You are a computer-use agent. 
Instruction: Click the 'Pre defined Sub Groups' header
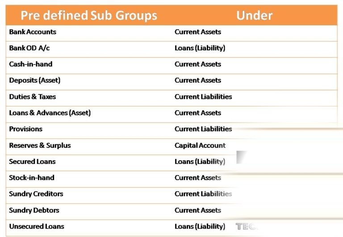[x=89, y=16]
